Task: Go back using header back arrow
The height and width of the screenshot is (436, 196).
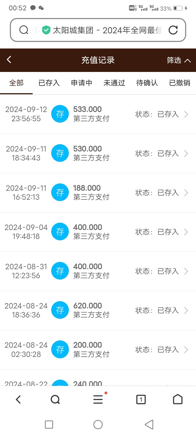Action: click(9, 60)
